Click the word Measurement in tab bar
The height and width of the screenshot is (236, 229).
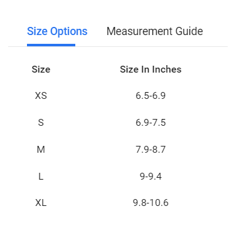coord(139,31)
